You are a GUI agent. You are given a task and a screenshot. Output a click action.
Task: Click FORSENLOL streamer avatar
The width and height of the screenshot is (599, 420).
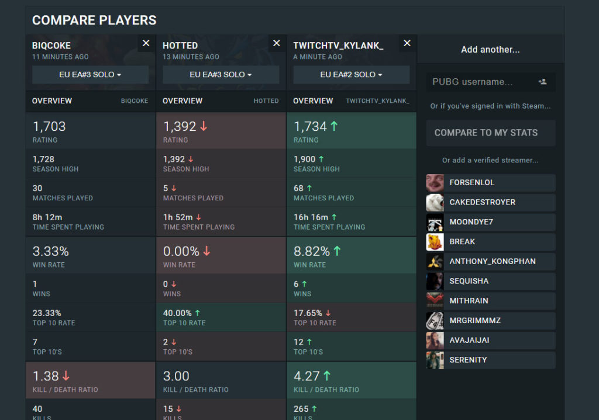click(435, 183)
